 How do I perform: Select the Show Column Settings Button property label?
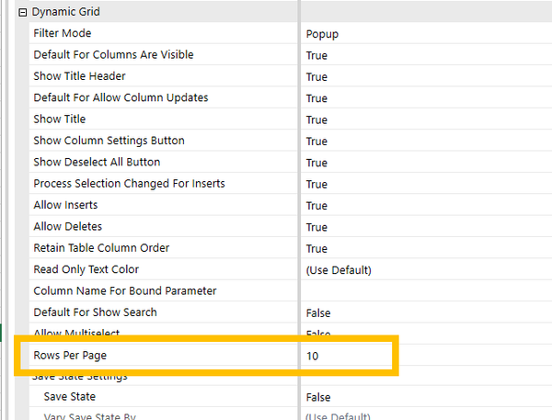(109, 141)
